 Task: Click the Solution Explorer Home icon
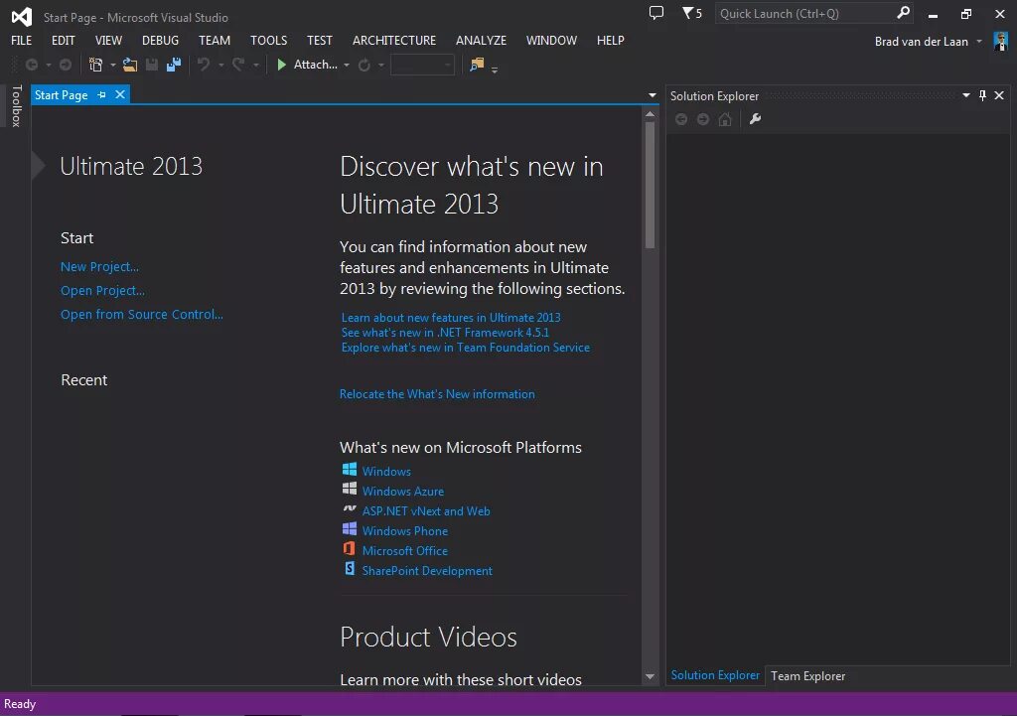[x=725, y=119]
